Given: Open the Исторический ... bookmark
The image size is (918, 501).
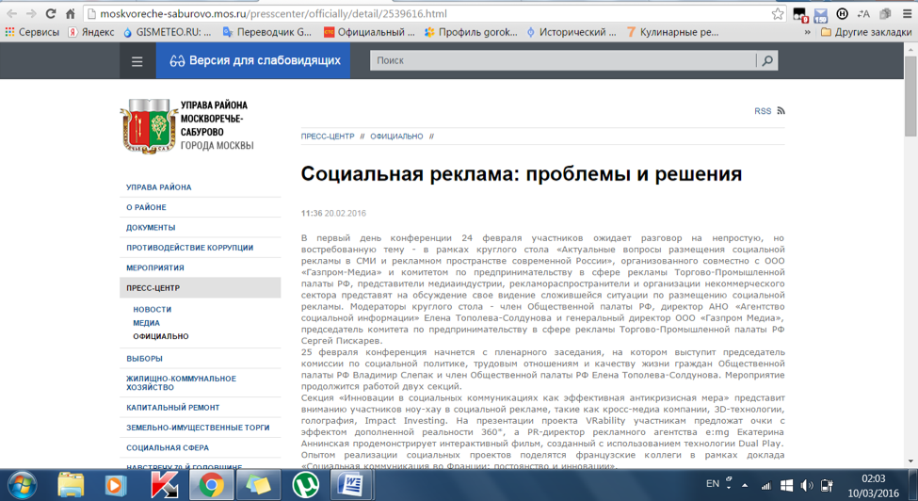Looking at the screenshot, I should tap(572, 32).
